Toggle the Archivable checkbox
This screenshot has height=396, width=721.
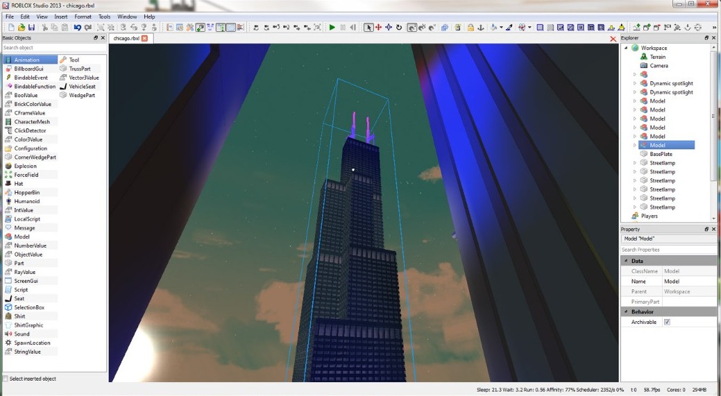coord(667,322)
